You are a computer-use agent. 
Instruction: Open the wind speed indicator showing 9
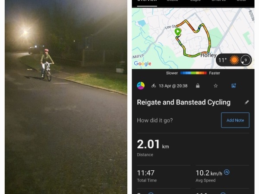pos(245,60)
